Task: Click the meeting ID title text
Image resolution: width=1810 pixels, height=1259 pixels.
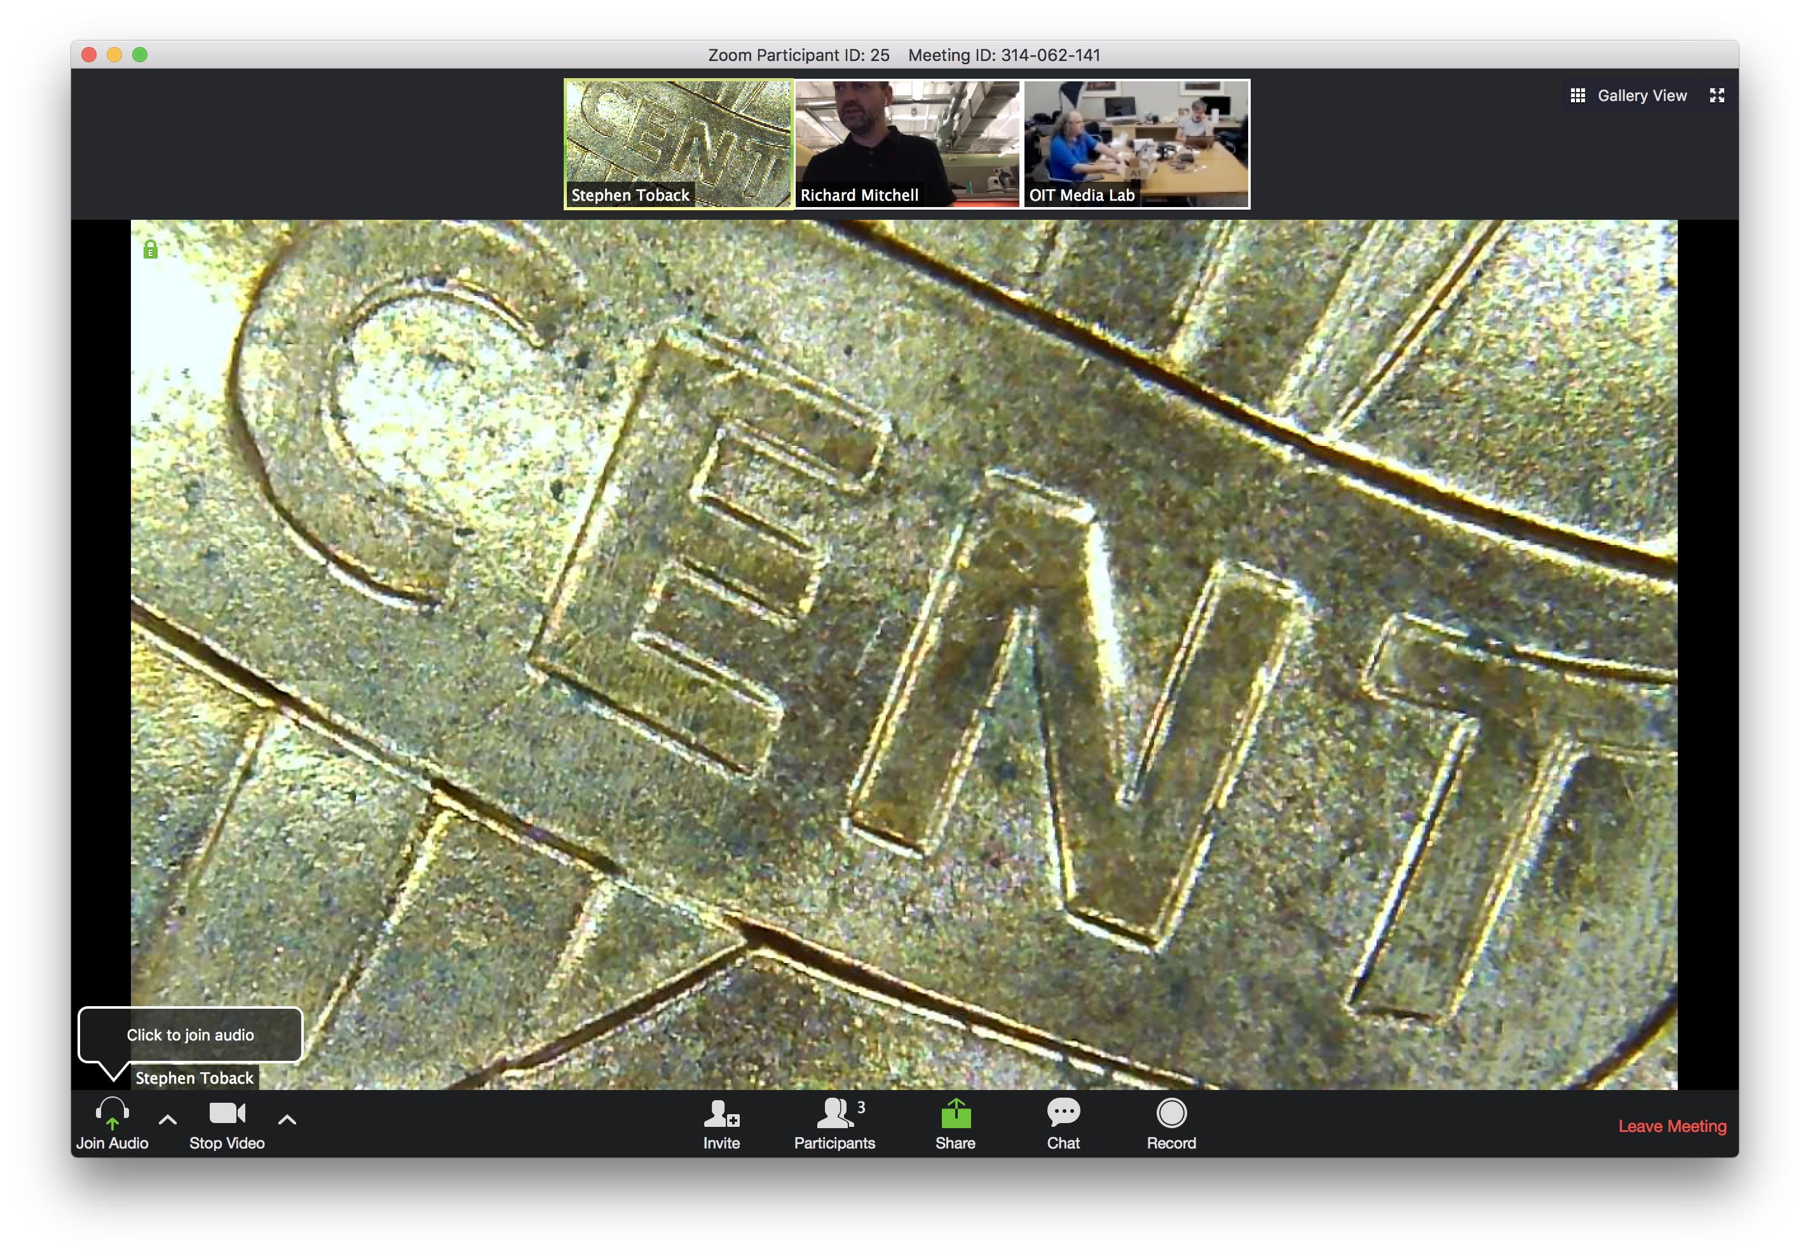Action: 1004,55
